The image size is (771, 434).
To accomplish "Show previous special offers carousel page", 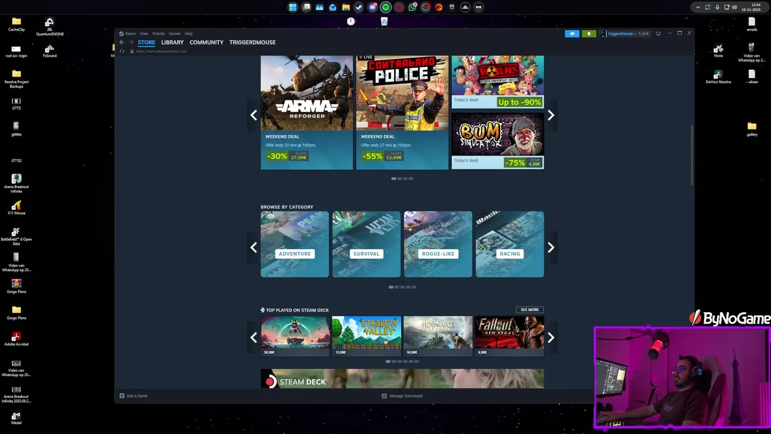I will pos(254,115).
